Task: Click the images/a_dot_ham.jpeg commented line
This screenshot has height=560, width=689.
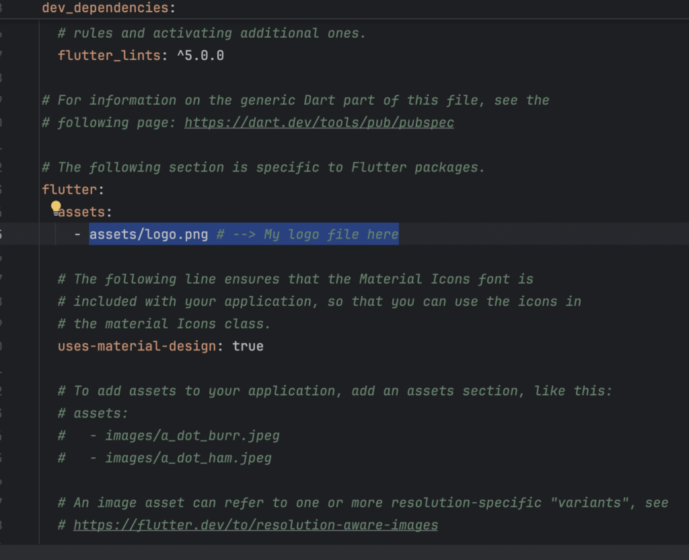Action: (188, 458)
